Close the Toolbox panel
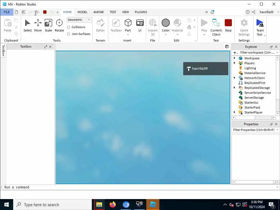 pos(50,47)
